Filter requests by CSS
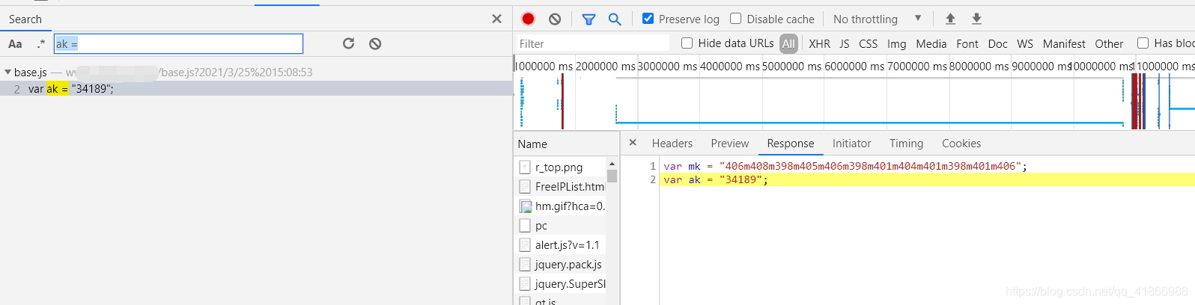Screen dimensions: 1195x305 (869, 44)
